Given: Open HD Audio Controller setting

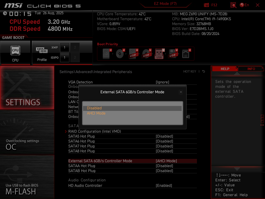Looking at the screenshot, I should click(132, 186).
